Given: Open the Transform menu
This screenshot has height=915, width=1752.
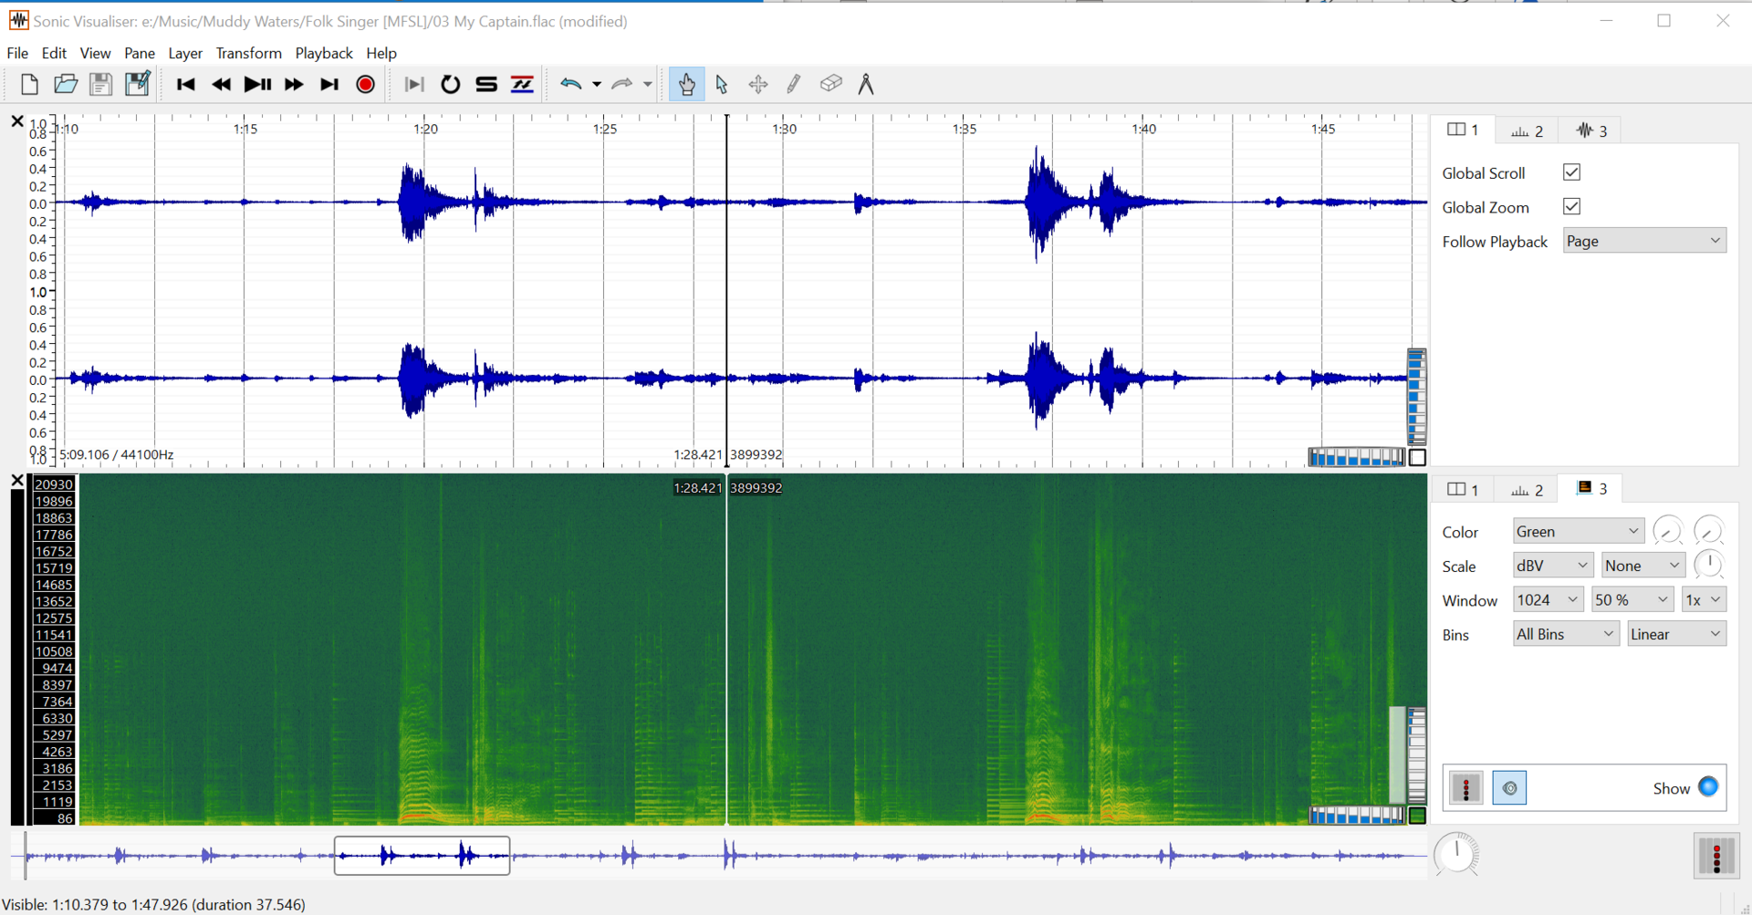Looking at the screenshot, I should (248, 53).
